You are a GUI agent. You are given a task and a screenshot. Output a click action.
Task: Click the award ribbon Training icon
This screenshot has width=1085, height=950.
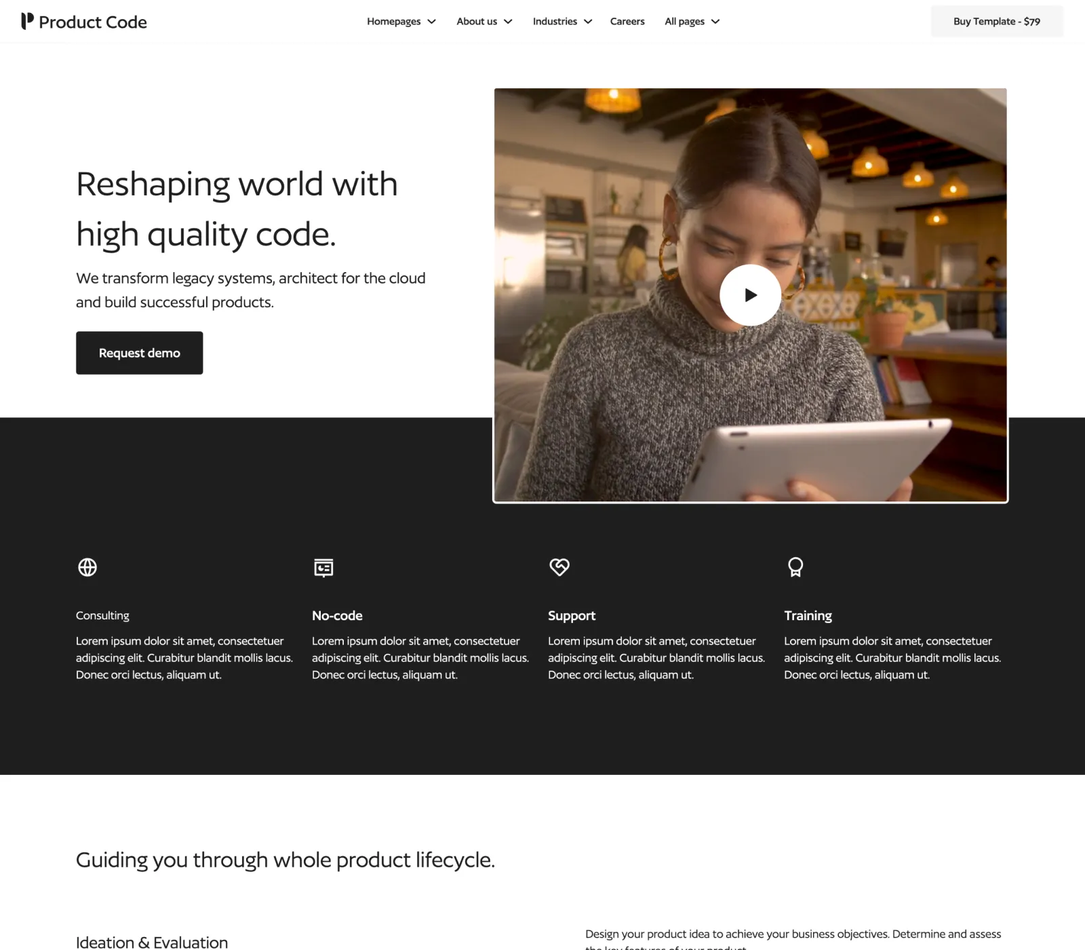pos(795,567)
